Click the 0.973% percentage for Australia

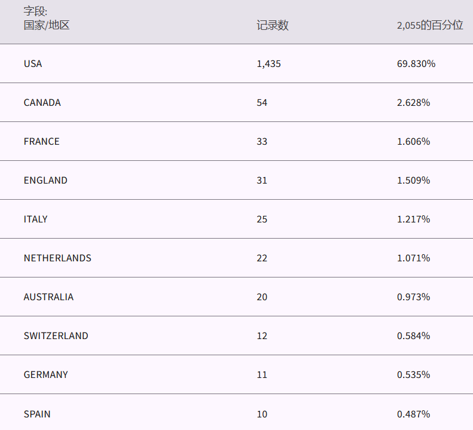[x=413, y=297]
